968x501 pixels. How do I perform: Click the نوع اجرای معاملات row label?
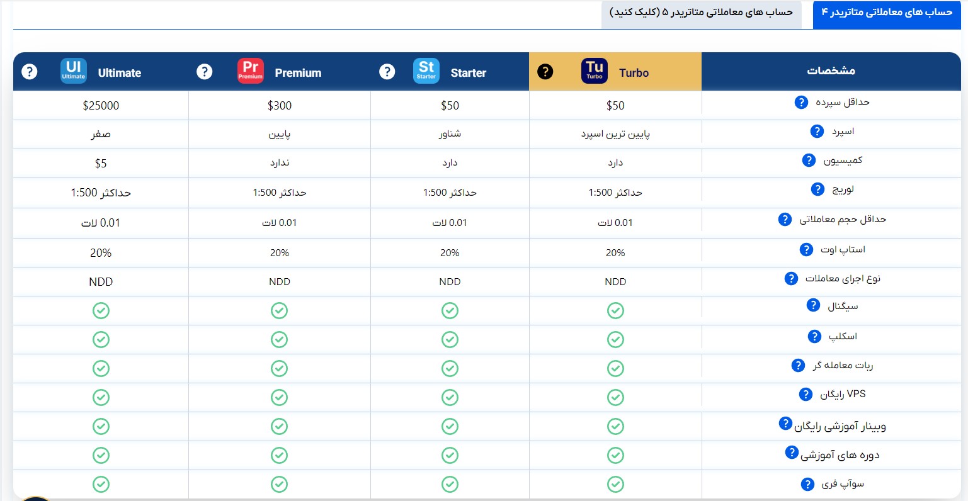[x=843, y=278]
